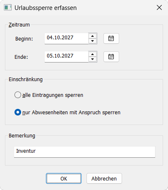Screen dimensions: 168x190
Task: Click the 'Zeitraum' group heading
Action: (19, 25)
